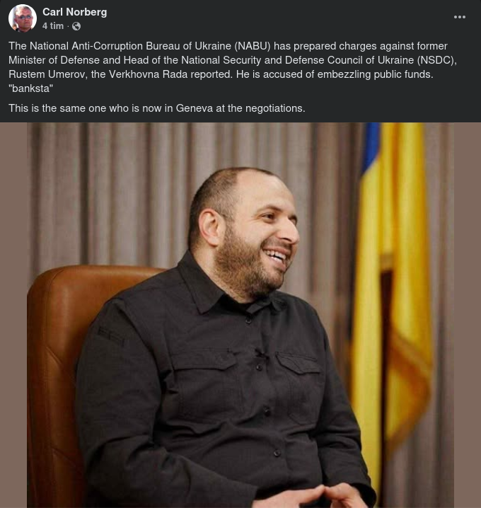Click the word "banksta" in the post
This screenshot has height=508, width=481.
coord(31,88)
